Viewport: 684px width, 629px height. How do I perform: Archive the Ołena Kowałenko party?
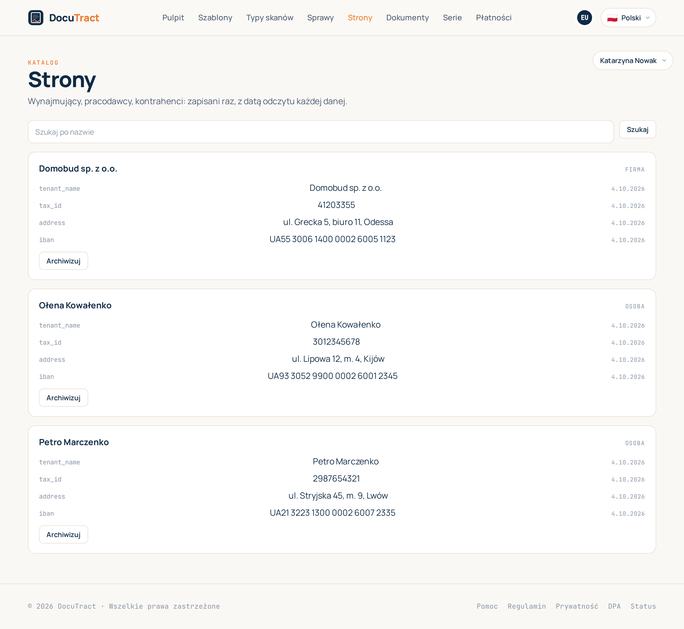63,398
